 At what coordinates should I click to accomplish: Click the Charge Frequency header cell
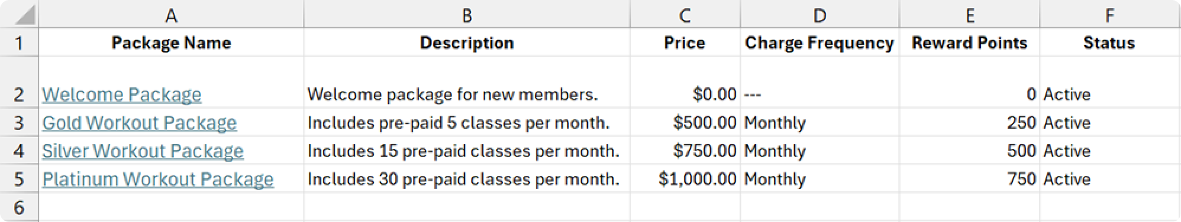(x=819, y=43)
